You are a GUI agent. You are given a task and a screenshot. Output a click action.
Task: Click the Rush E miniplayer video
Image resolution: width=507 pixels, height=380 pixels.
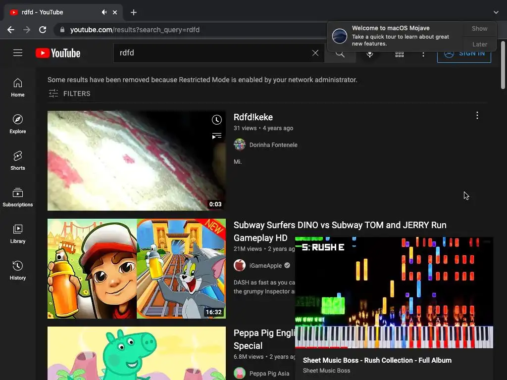(x=394, y=292)
